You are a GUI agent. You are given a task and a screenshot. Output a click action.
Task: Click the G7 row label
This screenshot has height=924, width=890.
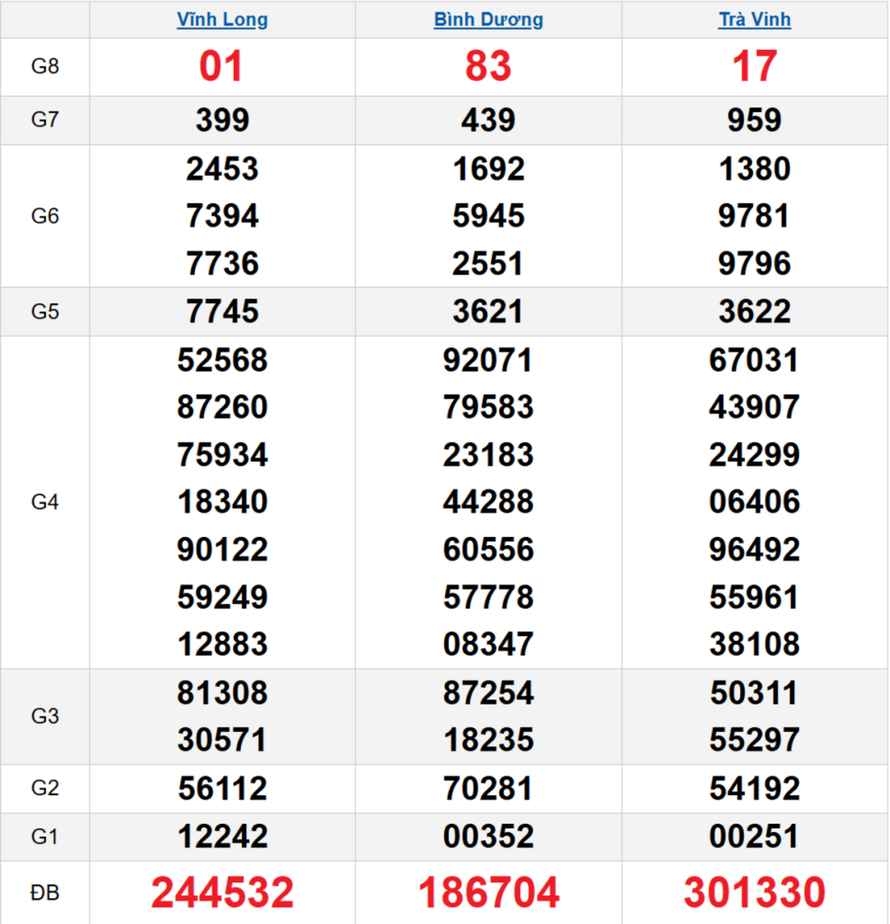pos(45,120)
